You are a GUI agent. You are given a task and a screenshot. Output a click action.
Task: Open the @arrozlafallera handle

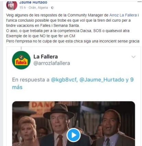click(52, 63)
